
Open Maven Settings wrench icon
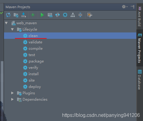(90, 15)
